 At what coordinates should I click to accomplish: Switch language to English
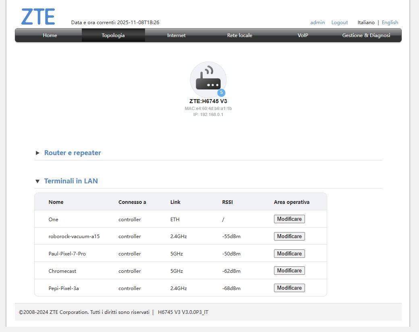[x=390, y=23]
